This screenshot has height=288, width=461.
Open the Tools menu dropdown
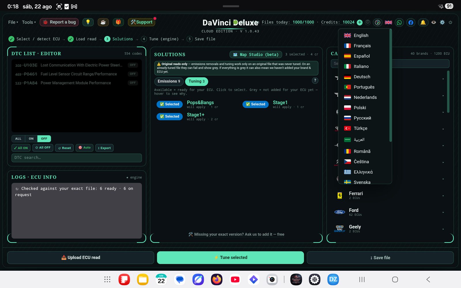click(x=29, y=22)
